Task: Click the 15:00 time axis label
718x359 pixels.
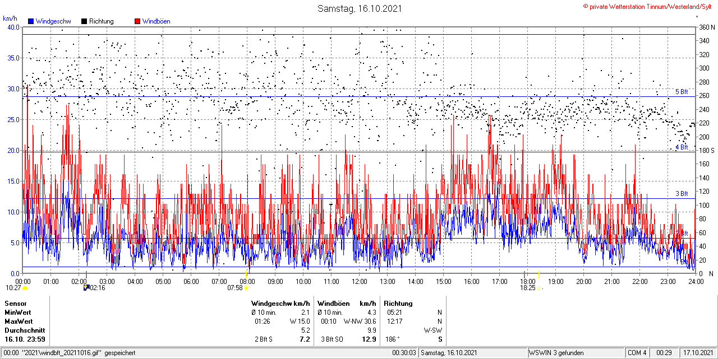Action: pos(444,281)
